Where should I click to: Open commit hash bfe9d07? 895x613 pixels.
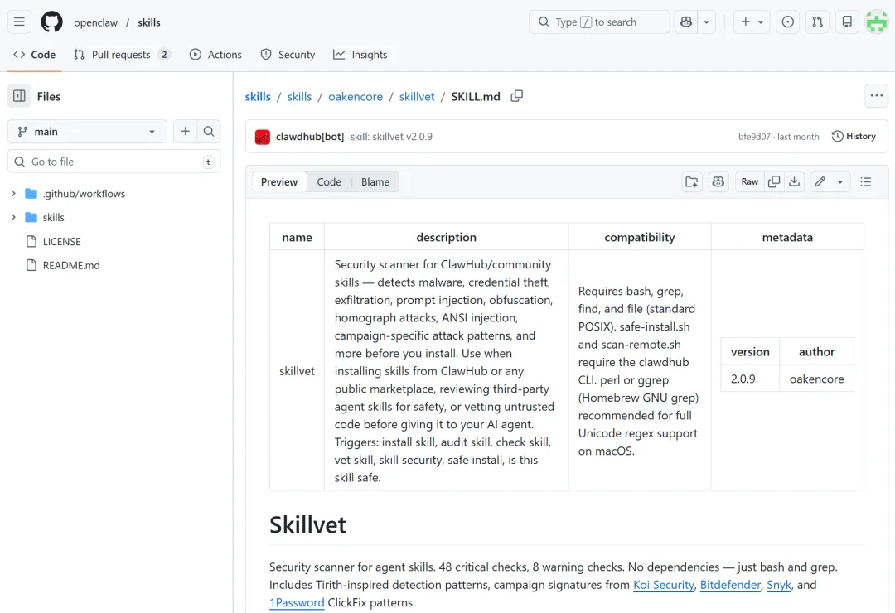(754, 137)
